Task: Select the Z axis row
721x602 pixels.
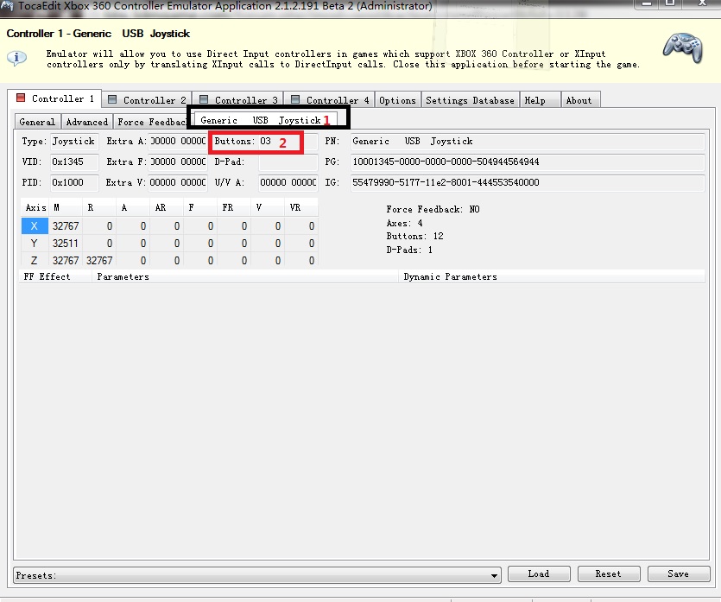Action: click(169, 260)
